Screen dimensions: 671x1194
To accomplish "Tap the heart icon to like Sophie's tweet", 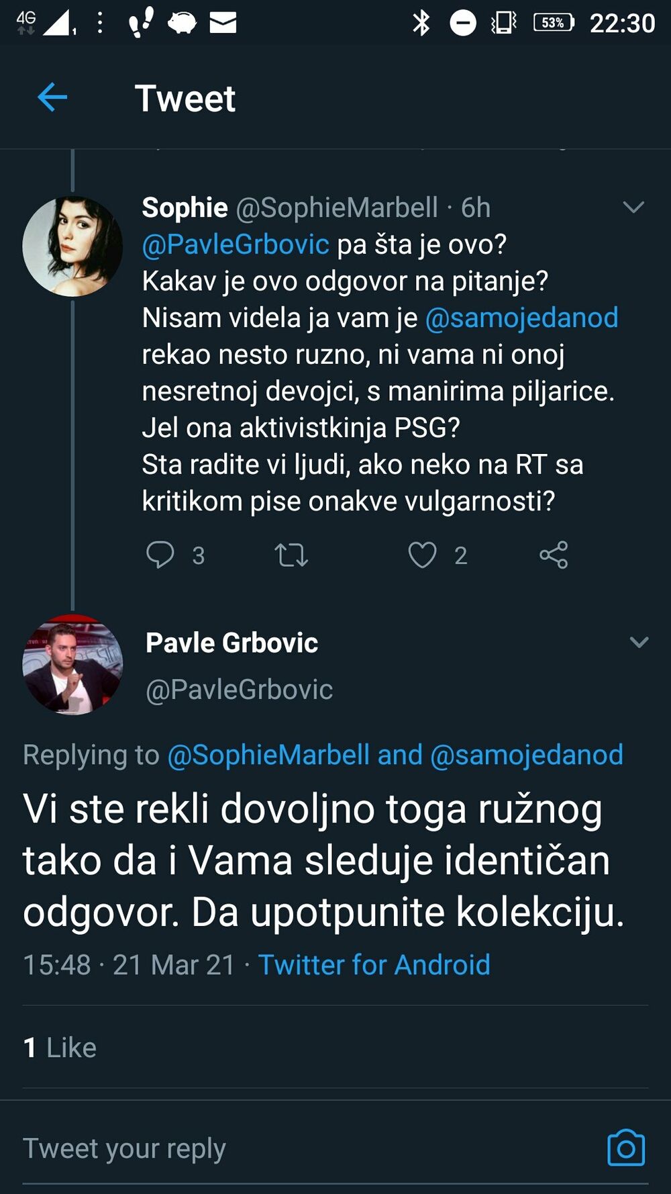I will (421, 555).
